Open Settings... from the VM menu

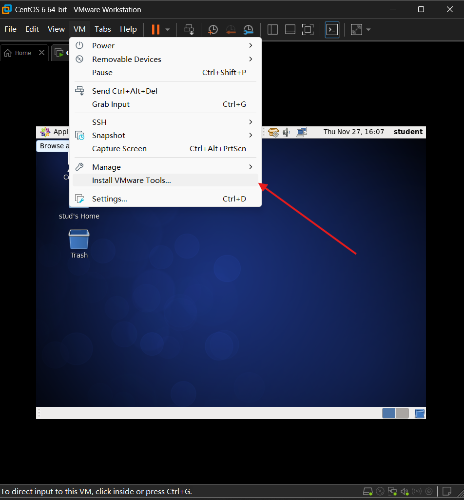point(165,199)
